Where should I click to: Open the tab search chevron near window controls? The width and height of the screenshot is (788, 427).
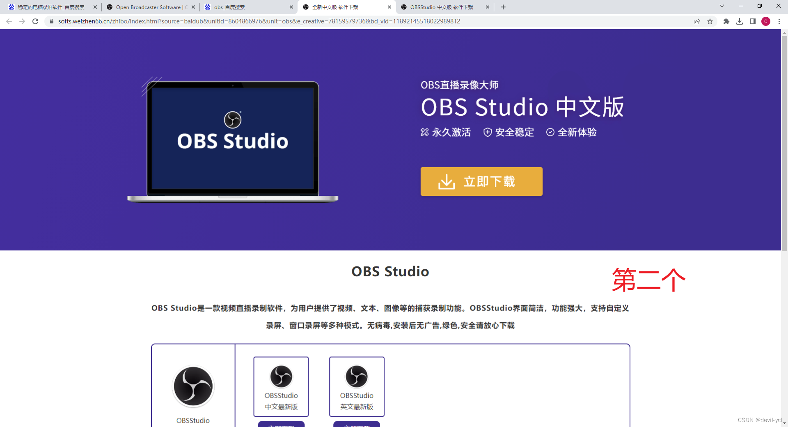click(x=722, y=6)
